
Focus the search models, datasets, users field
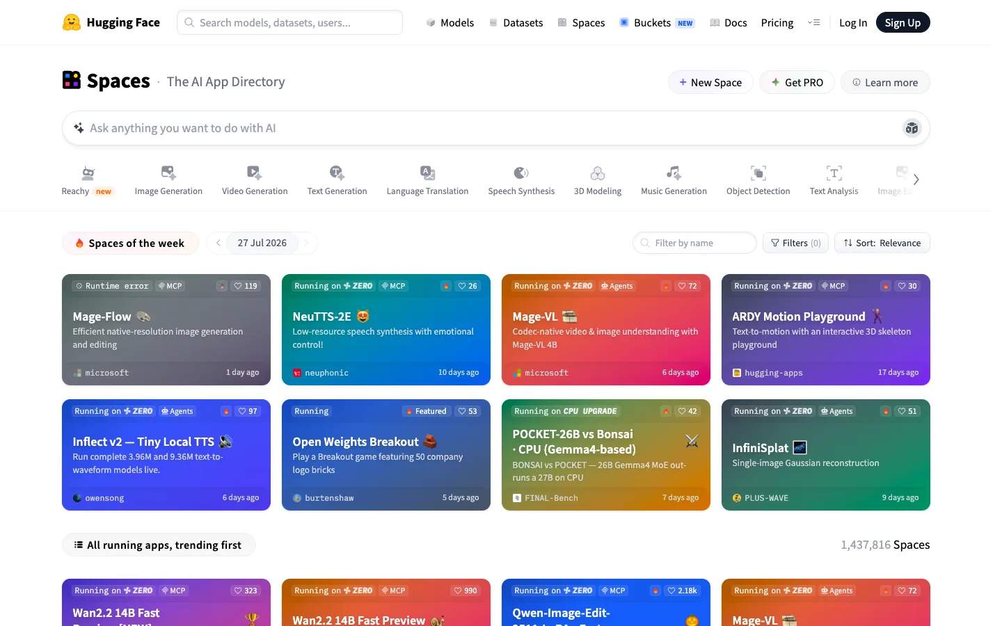pos(289,22)
